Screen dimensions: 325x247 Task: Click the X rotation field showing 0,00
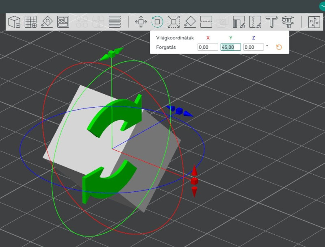208,47
